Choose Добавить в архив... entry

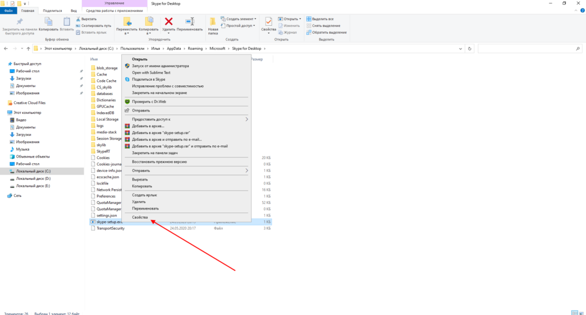(x=186, y=126)
